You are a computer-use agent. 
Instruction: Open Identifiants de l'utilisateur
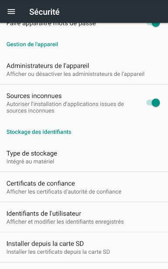[x=84, y=217]
